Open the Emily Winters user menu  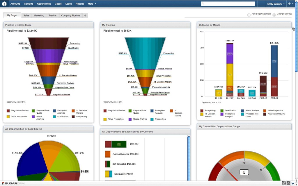coord(276,4)
